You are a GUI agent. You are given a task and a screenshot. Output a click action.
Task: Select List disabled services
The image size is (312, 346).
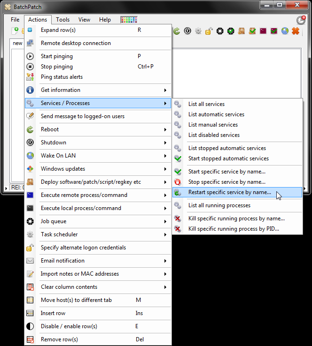click(237, 135)
